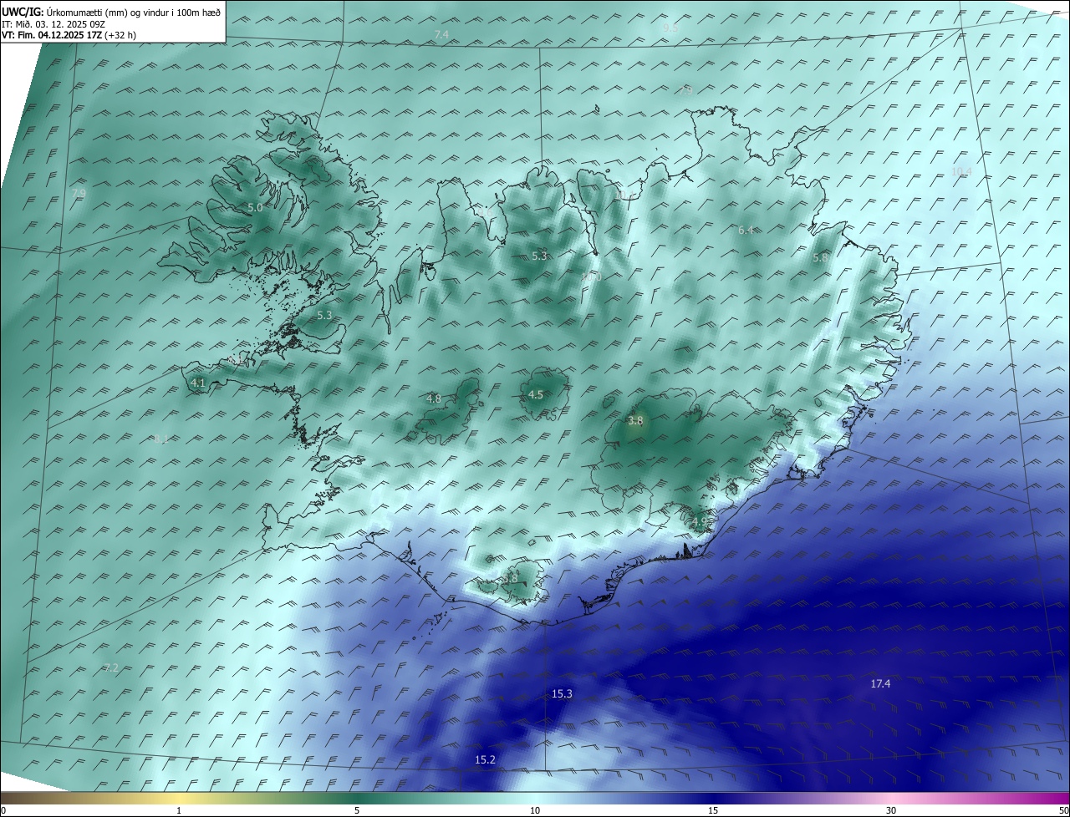Click the 4.5 value on Hofsjökull glacier
The width and height of the screenshot is (1070, 817).
(x=536, y=395)
